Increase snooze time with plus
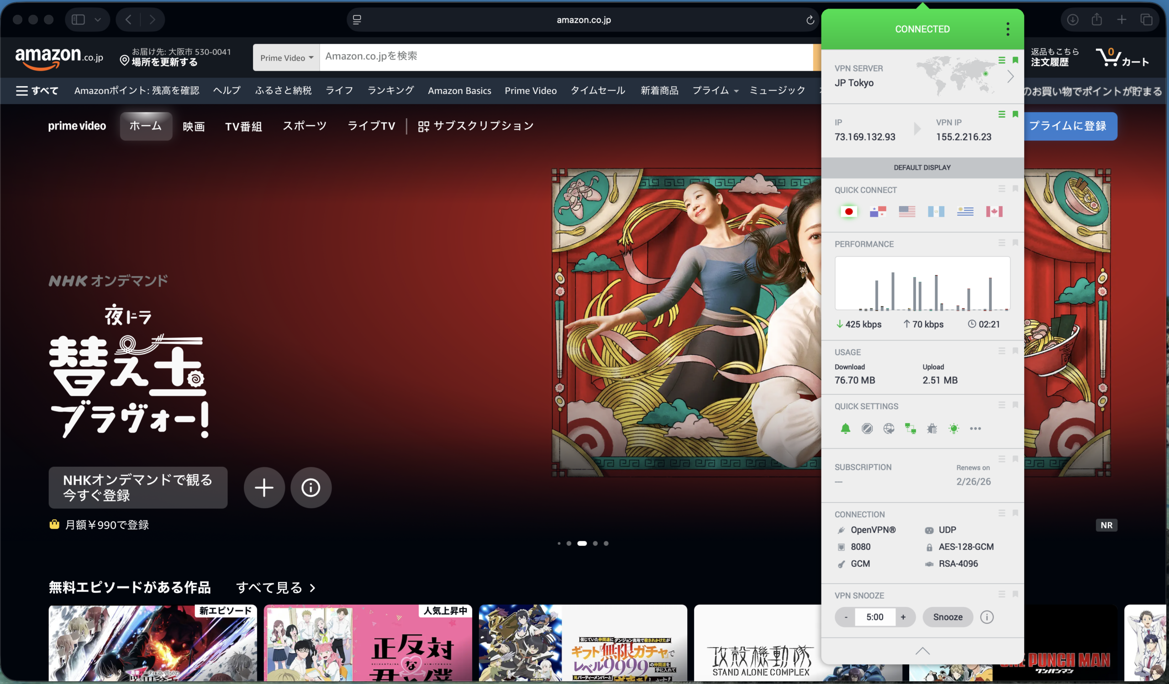The image size is (1169, 684). pos(903,617)
